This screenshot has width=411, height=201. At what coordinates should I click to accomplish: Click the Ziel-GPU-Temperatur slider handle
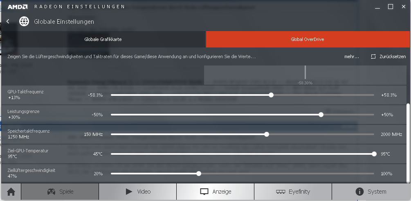(x=374, y=154)
